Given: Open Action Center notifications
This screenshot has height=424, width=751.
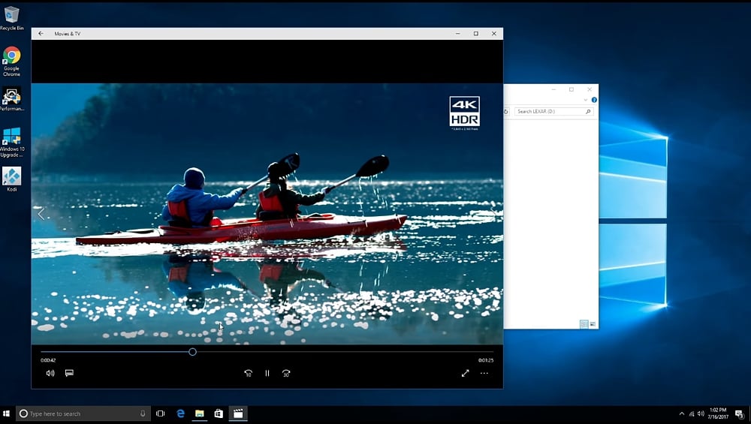Looking at the screenshot, I should point(740,414).
